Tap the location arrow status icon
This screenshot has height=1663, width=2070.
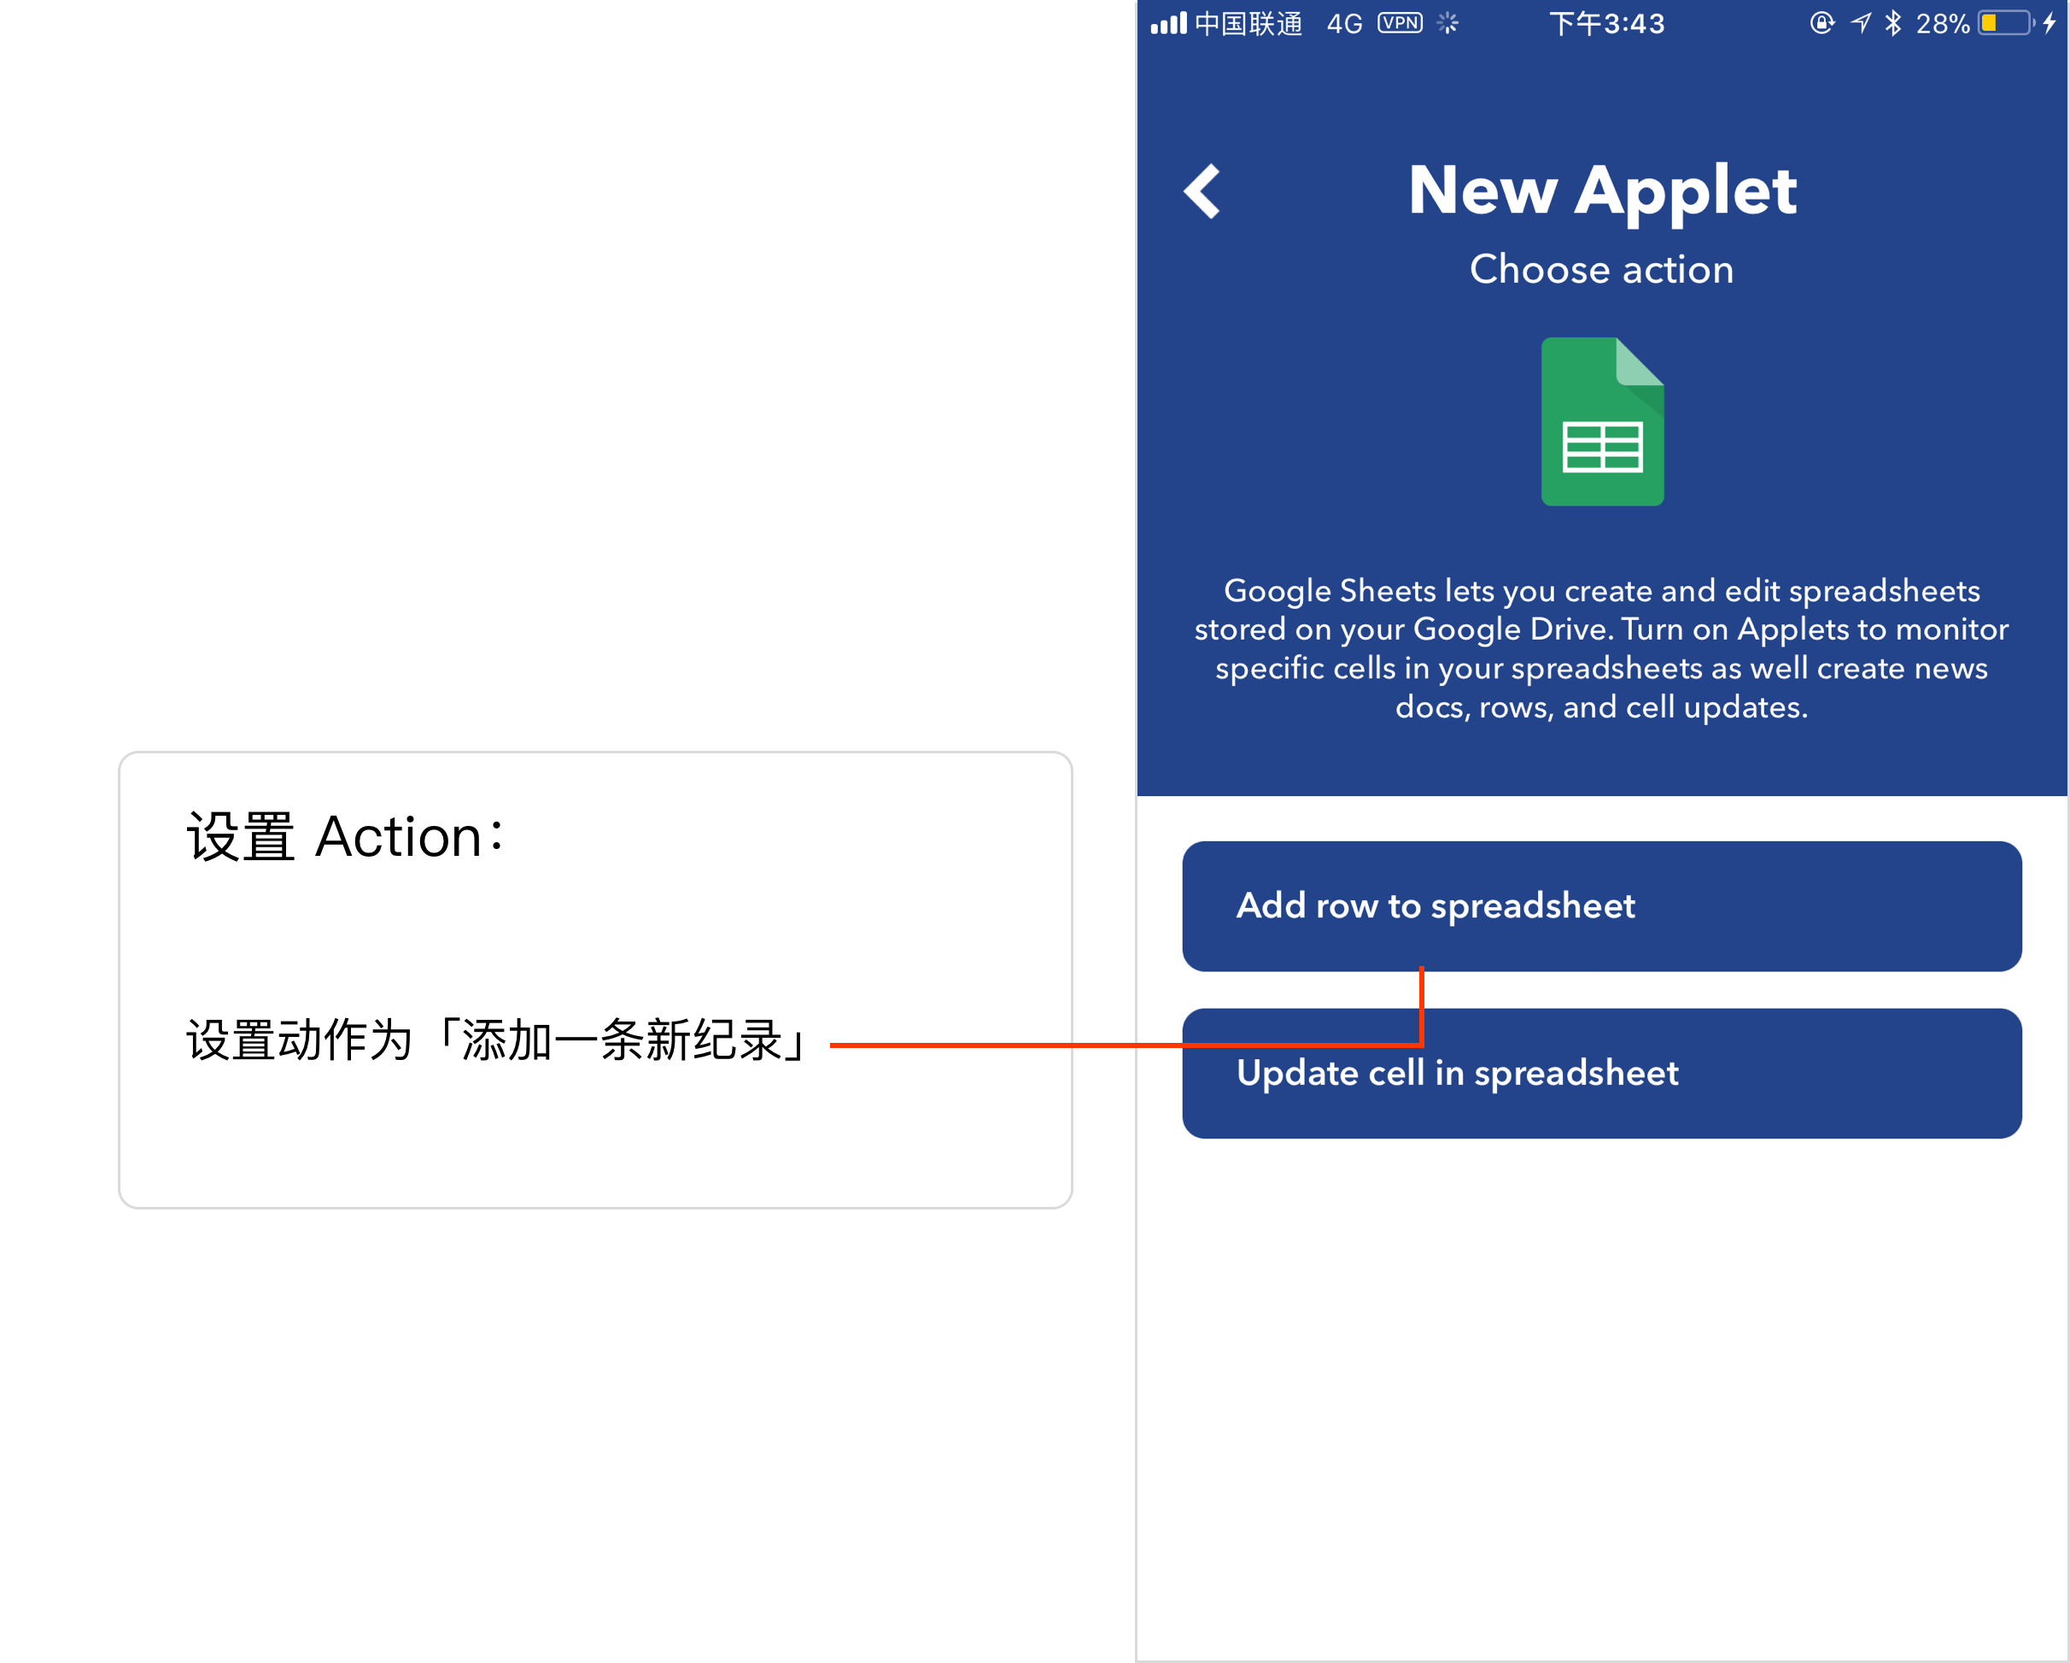1861,23
